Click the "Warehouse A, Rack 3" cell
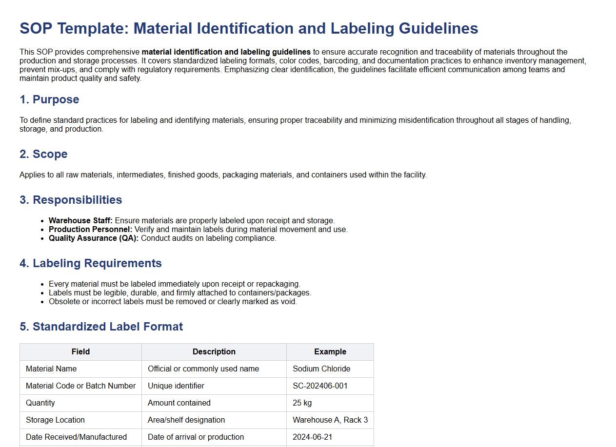The width and height of the screenshot is (616, 447). (330, 420)
